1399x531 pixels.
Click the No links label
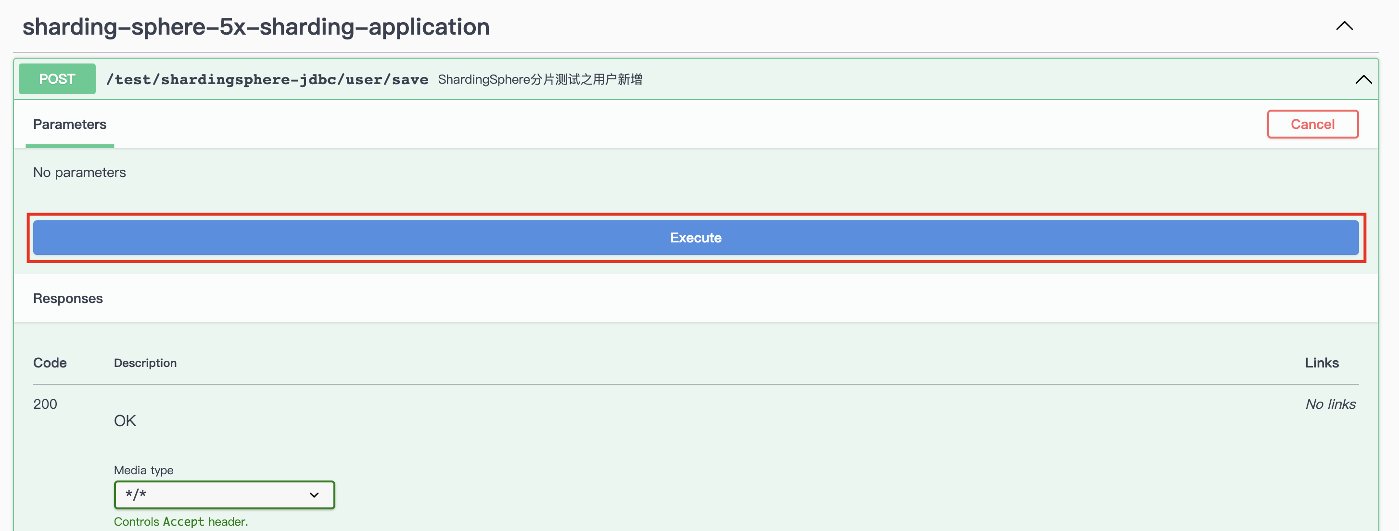pyautogui.click(x=1330, y=404)
